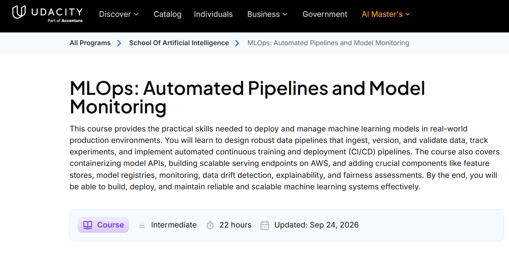Go to the Catalog page
The width and height of the screenshot is (509, 262).
167,14
